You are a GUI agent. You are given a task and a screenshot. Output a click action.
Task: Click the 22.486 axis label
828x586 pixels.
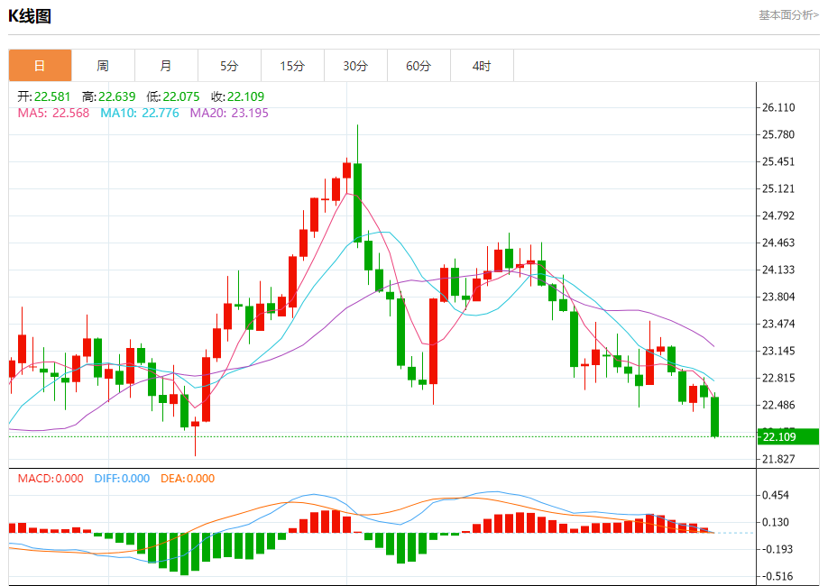click(778, 405)
